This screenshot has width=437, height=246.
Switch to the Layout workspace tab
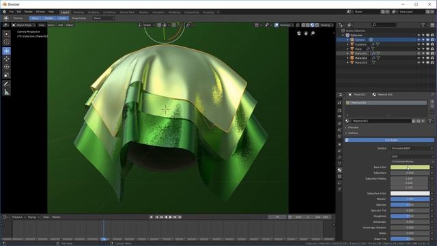pos(65,12)
